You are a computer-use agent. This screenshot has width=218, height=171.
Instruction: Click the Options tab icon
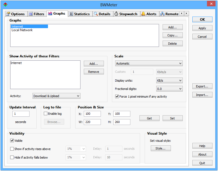pyautogui.click(x=8, y=14)
